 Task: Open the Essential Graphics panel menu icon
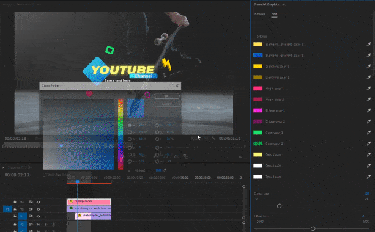(x=284, y=4)
